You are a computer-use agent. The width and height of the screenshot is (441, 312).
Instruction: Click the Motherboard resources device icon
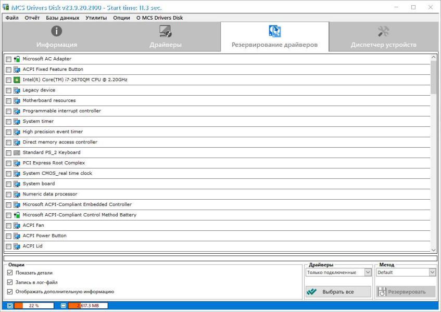17,100
